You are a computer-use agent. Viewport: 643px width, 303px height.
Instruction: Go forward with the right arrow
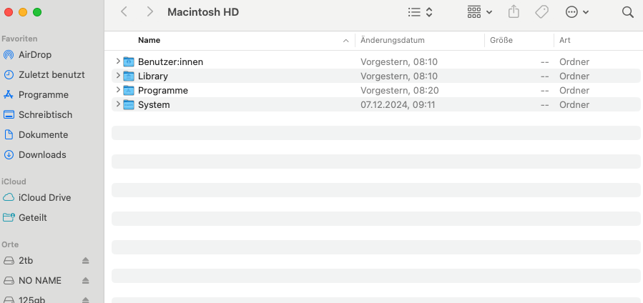coord(149,12)
